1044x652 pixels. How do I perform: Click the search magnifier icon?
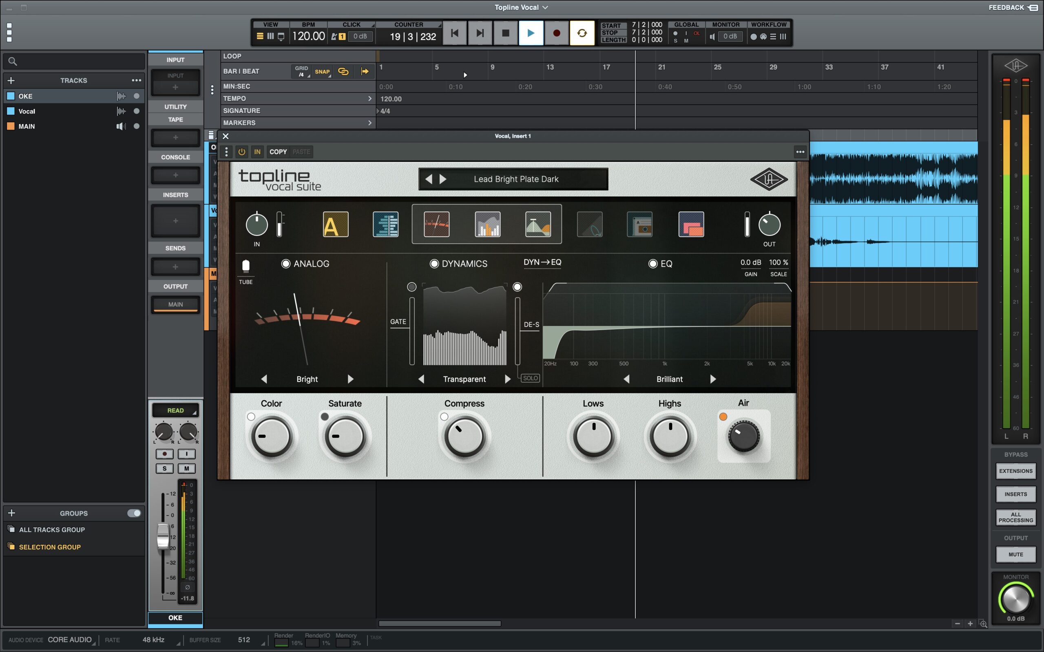(13, 62)
